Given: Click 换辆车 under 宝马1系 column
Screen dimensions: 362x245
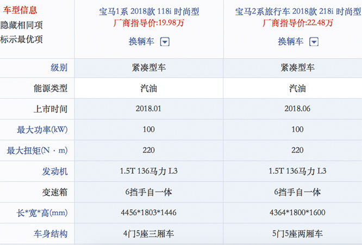Looking at the screenshot, I should click(141, 42).
